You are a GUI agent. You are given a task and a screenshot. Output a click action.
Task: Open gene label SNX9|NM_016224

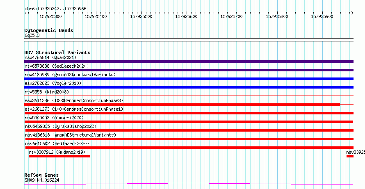tap(42, 180)
